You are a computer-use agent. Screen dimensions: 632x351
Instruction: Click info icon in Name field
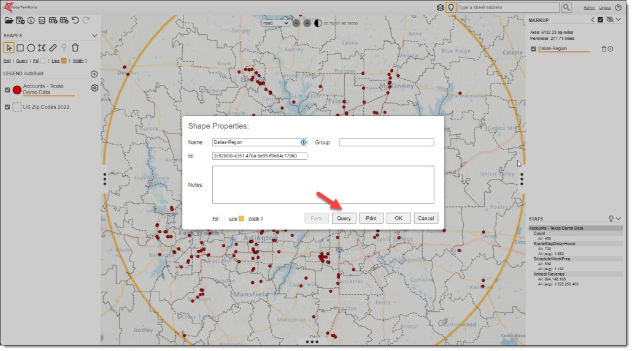pyautogui.click(x=303, y=143)
